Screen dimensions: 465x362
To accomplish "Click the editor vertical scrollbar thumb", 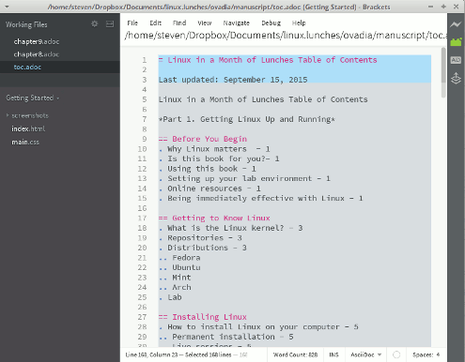I will 443,65.
